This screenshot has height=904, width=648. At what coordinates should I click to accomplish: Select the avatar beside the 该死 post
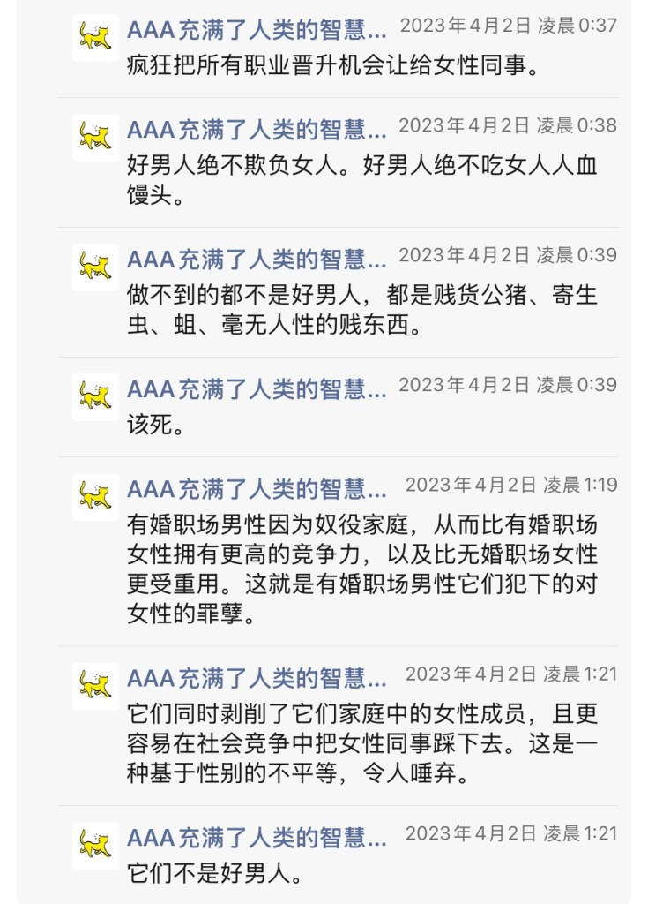pos(95,396)
